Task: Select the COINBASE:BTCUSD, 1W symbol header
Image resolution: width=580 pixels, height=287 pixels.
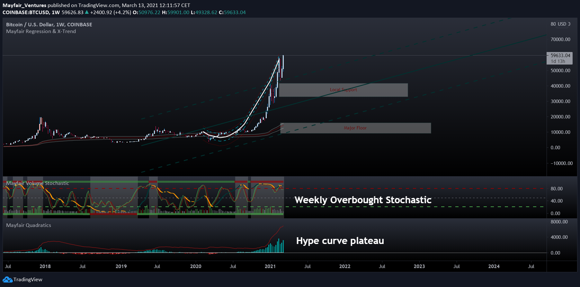Action: (31, 13)
